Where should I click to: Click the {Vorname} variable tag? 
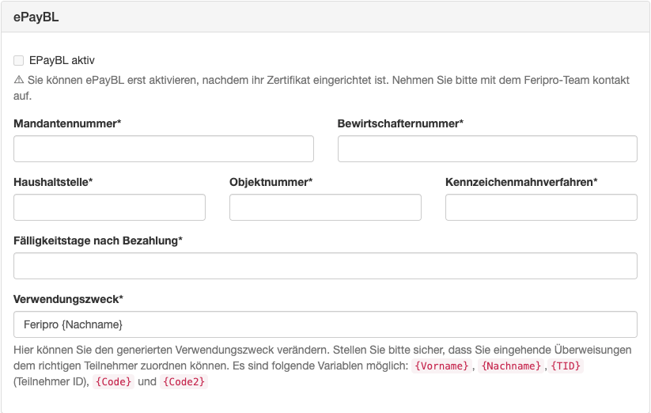click(441, 366)
